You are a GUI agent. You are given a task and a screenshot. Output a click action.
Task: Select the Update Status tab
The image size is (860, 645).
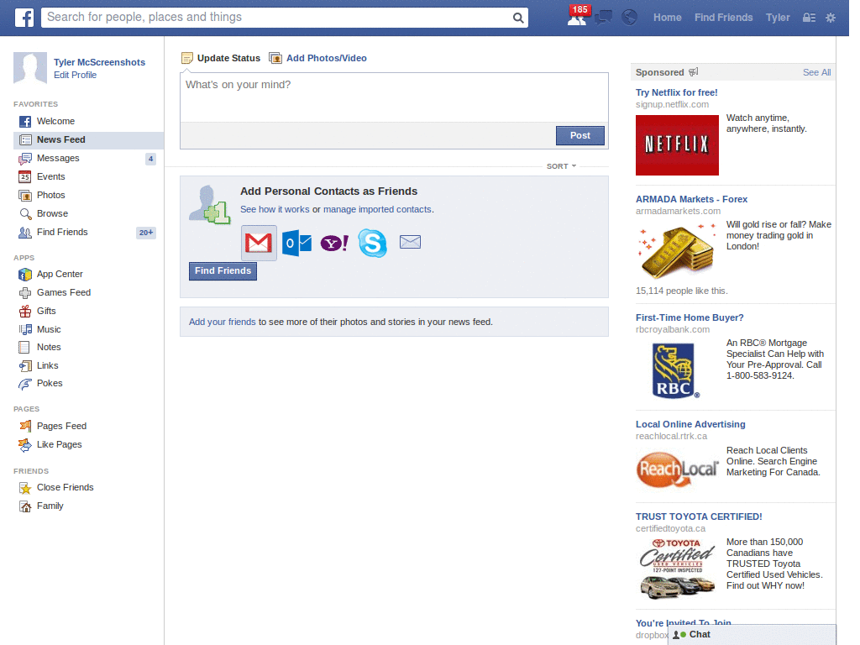[221, 58]
